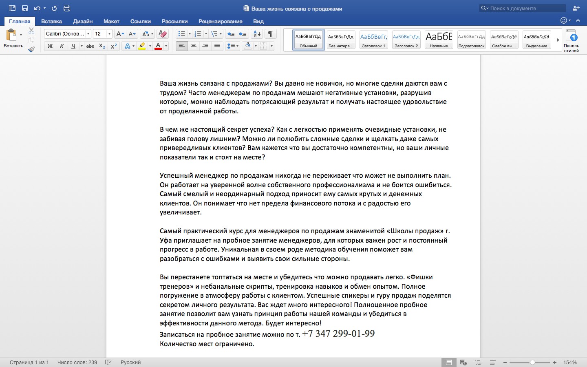Click the borders grid icon
Image resolution: width=587 pixels, height=367 pixels.
point(264,46)
